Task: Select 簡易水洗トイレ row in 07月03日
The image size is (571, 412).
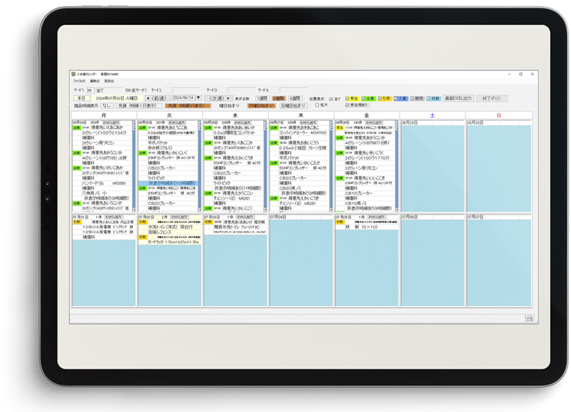Action: click(x=235, y=227)
